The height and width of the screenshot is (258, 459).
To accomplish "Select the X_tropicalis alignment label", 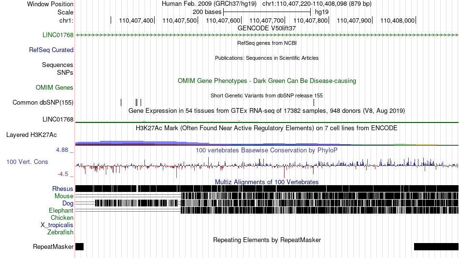I will 57,225.
